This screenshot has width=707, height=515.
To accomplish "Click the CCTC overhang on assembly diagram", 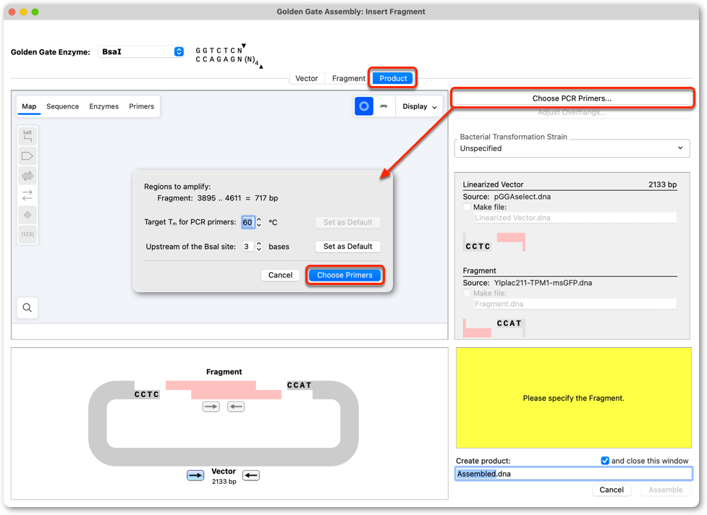I will (x=147, y=394).
